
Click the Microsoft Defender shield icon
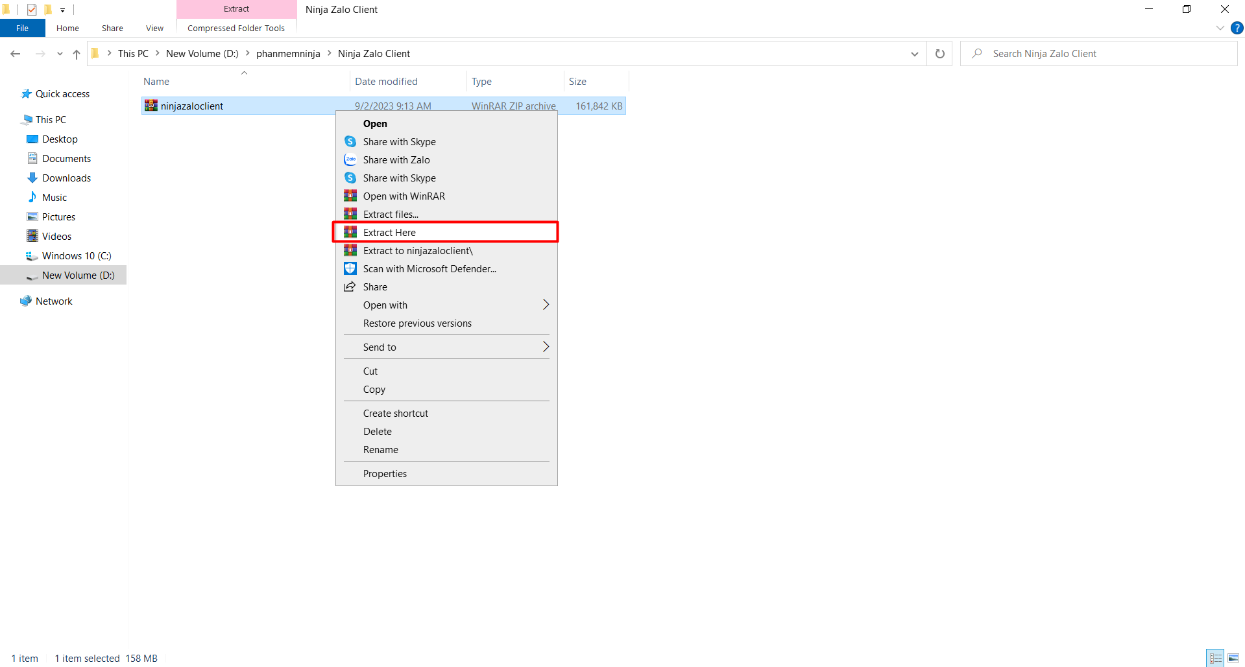point(350,268)
